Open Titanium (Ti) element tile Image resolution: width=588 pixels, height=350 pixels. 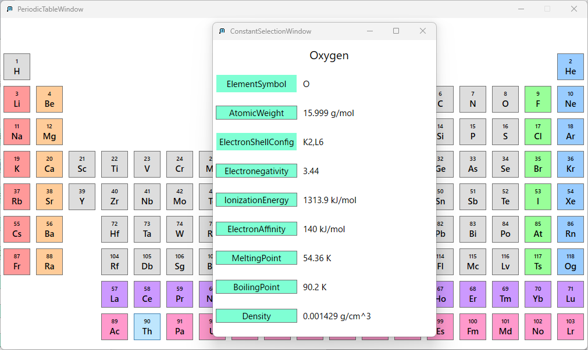coord(115,164)
